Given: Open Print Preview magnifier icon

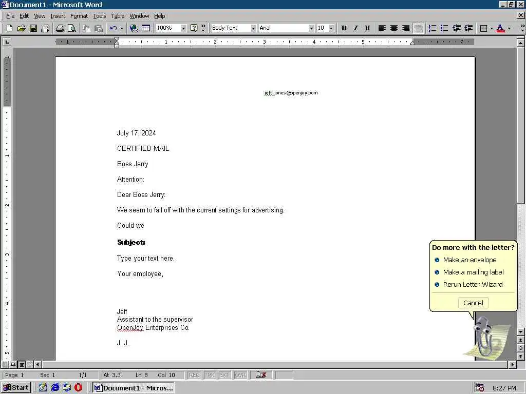Looking at the screenshot, I should click(72, 28).
